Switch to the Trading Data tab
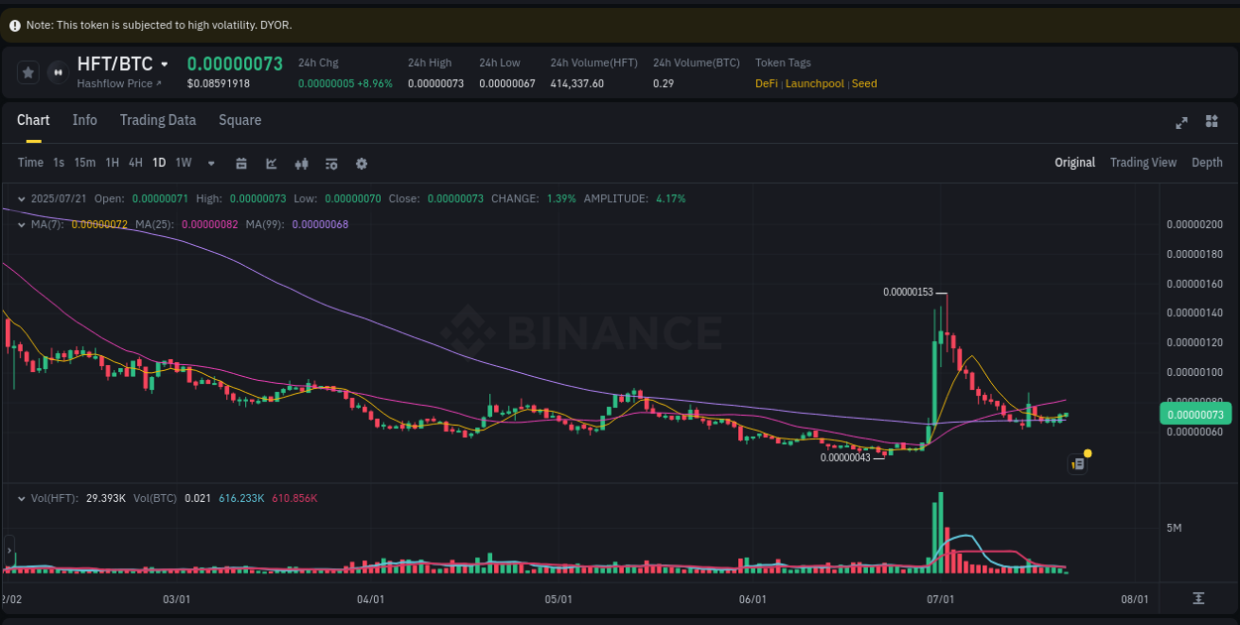This screenshot has width=1240, height=625. tap(158, 120)
